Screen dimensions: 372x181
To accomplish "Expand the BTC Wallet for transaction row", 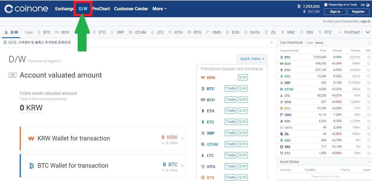I will pos(103,166).
